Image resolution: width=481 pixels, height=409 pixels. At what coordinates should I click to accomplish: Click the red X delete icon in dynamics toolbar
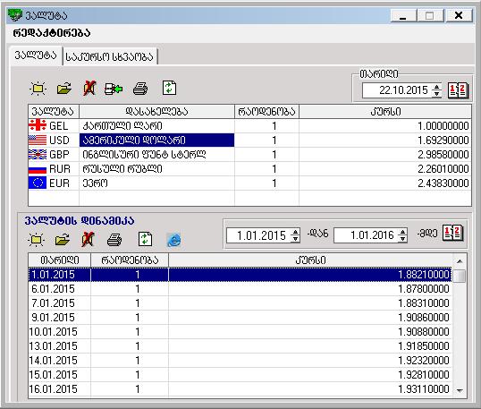point(88,240)
